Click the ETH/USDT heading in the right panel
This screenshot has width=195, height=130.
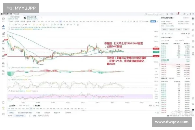point(167,18)
